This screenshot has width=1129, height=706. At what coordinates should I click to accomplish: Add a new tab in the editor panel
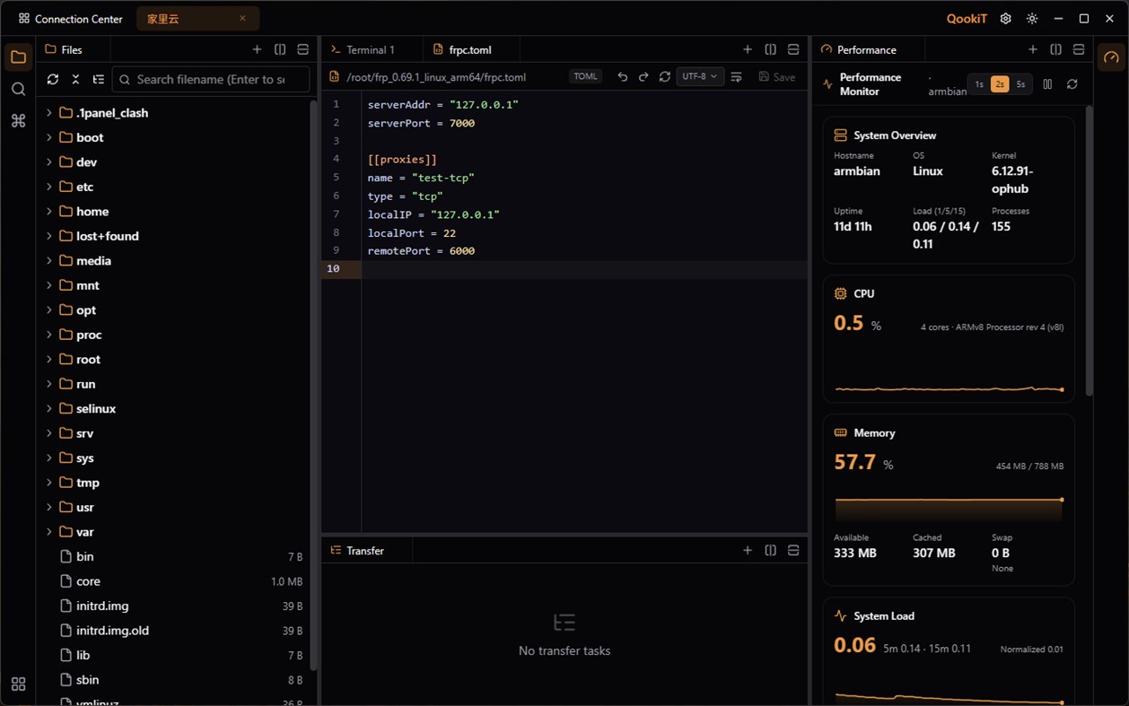point(748,49)
